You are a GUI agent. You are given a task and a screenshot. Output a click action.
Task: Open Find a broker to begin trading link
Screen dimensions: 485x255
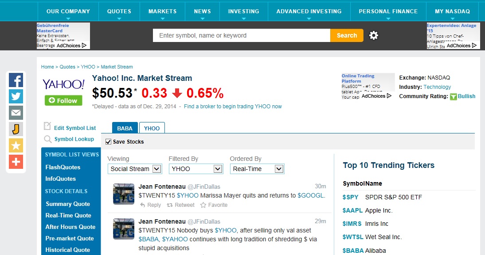(233, 107)
